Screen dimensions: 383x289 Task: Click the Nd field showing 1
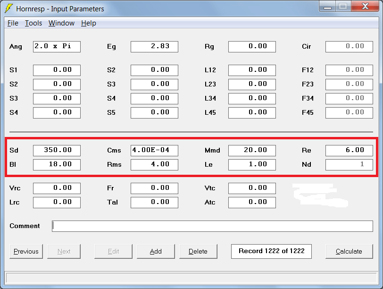(x=349, y=164)
